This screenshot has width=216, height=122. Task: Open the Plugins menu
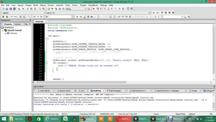pos(83,5)
